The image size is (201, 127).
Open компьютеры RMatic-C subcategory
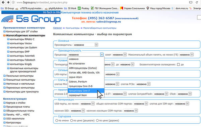click(x=21, y=39)
